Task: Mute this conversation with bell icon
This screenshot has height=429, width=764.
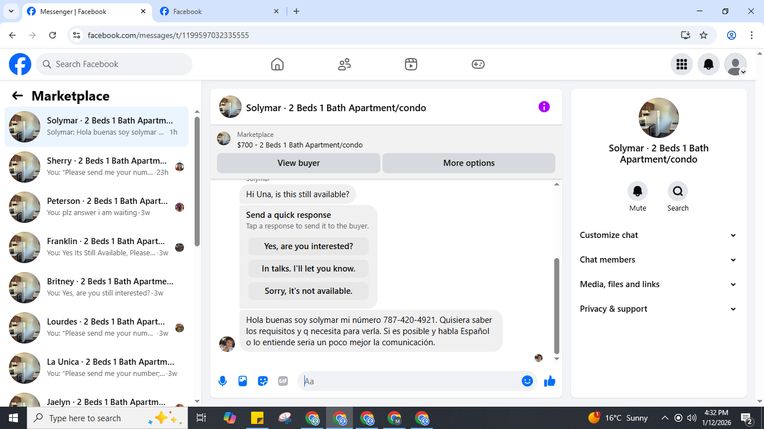Action: (x=638, y=191)
